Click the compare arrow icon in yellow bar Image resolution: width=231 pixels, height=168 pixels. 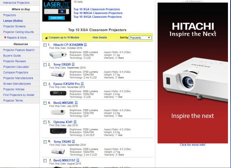pyautogui.click(x=46, y=38)
